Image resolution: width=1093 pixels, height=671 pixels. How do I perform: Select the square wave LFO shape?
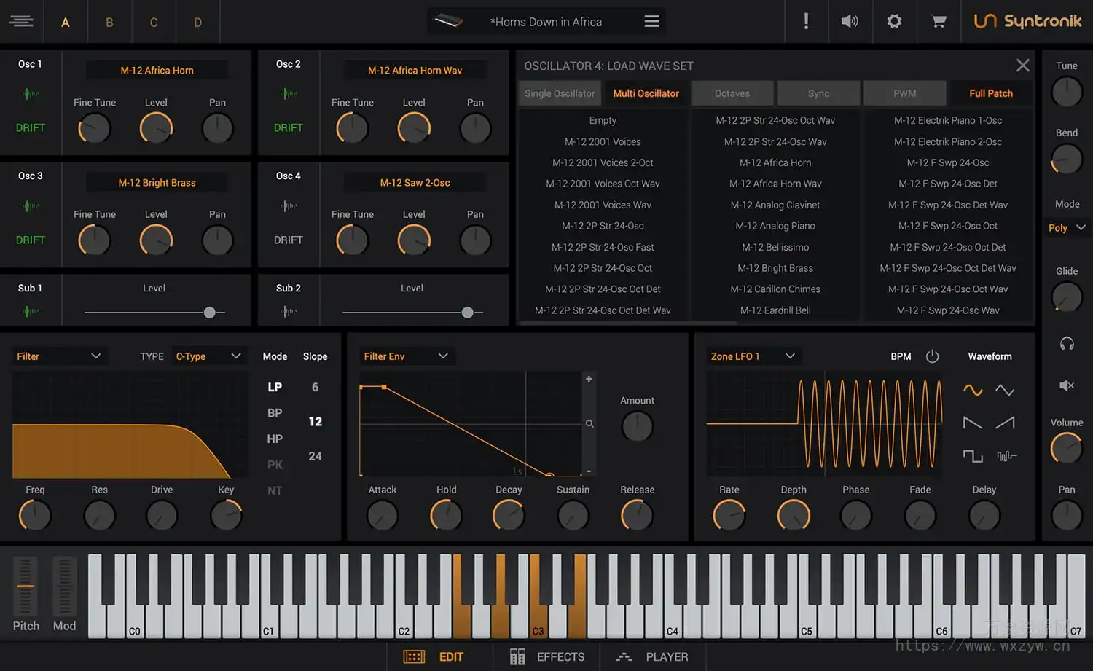point(972,455)
